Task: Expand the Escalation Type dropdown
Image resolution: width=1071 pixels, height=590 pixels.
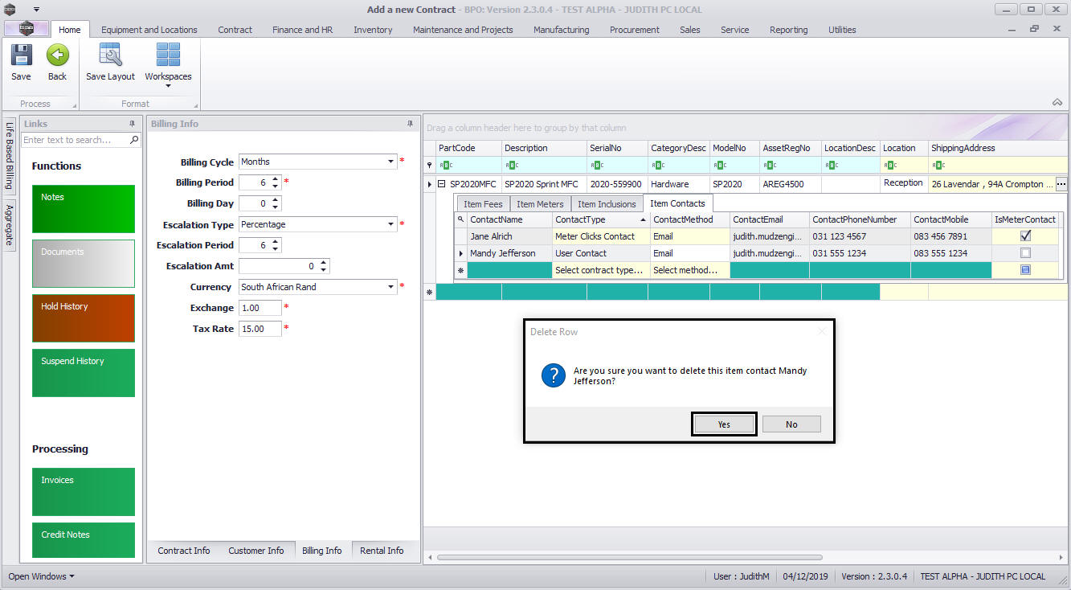Action: (390, 224)
